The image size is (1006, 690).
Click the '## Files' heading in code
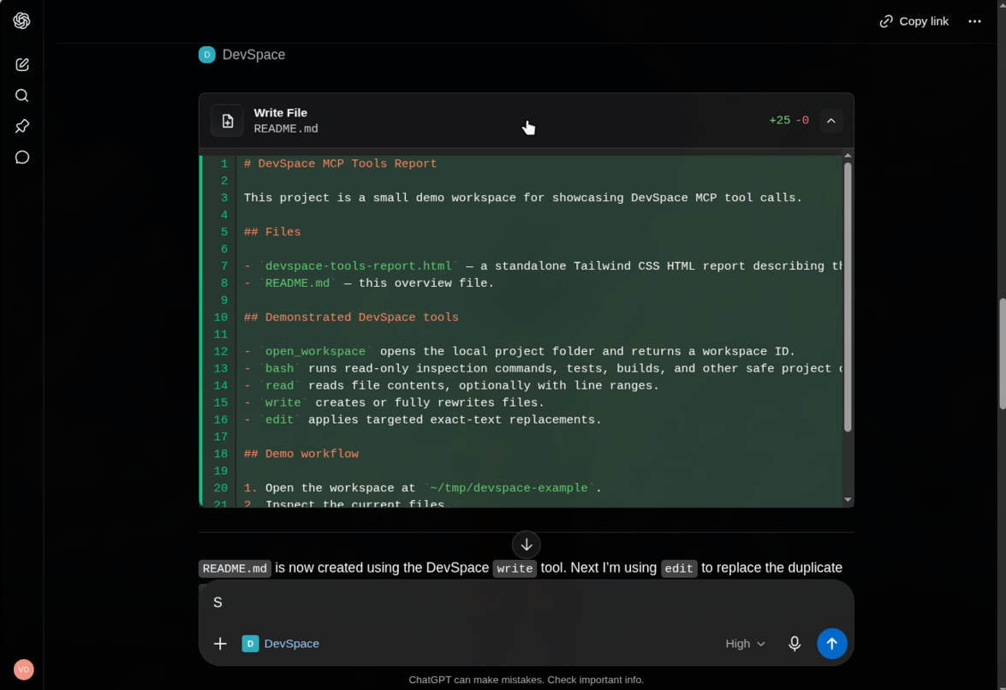(272, 232)
